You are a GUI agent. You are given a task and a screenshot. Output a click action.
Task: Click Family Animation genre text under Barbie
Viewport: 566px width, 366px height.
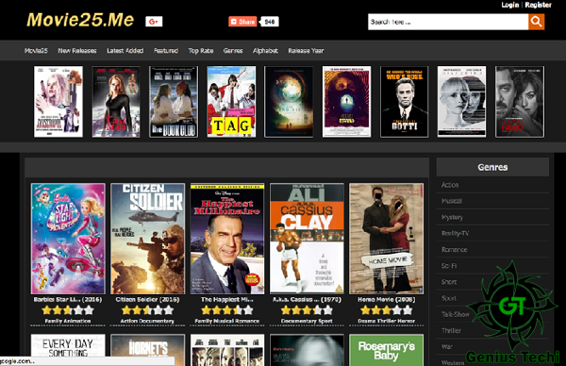(68, 321)
